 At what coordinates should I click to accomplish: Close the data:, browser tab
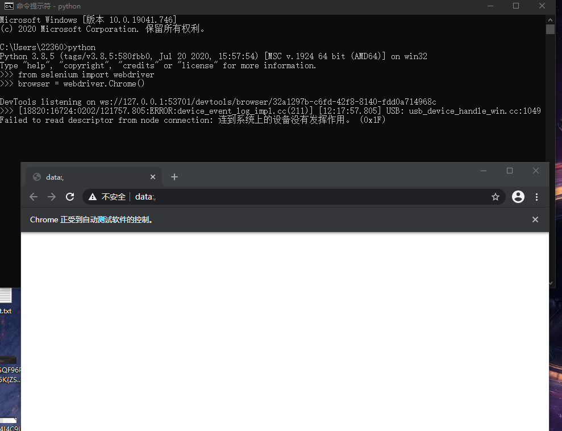[x=152, y=177]
